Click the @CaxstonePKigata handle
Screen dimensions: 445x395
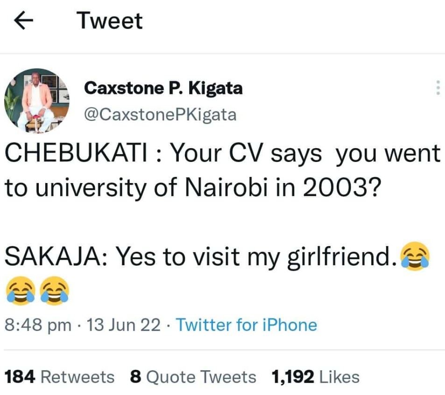[x=161, y=114]
